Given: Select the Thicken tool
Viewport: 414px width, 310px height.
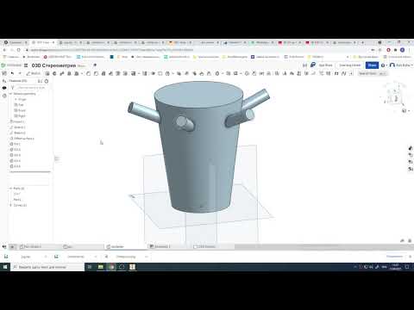Looking at the screenshot, I should point(77,73).
